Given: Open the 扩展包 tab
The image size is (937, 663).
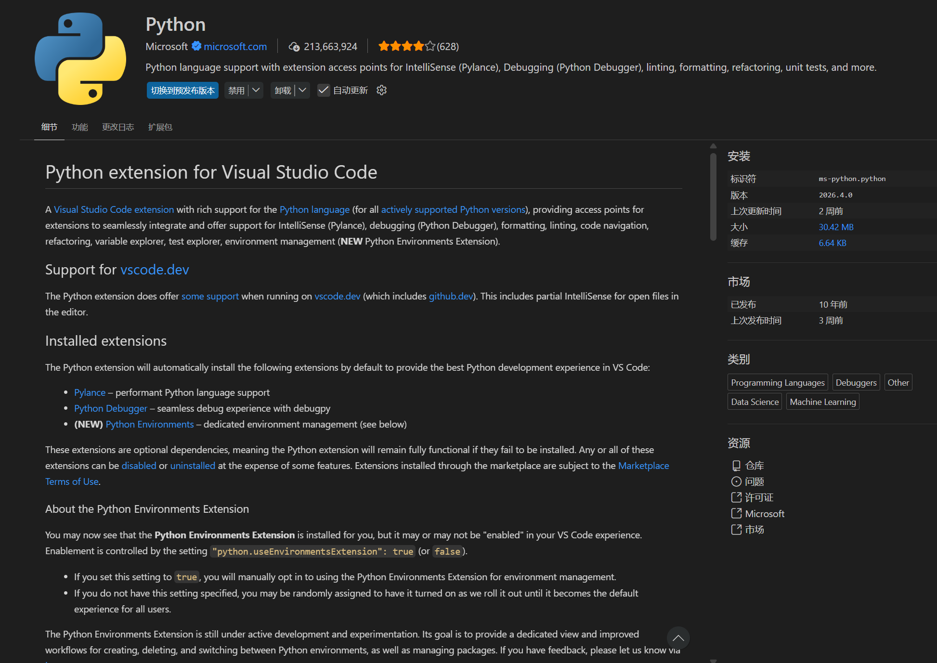Looking at the screenshot, I should click(x=160, y=127).
